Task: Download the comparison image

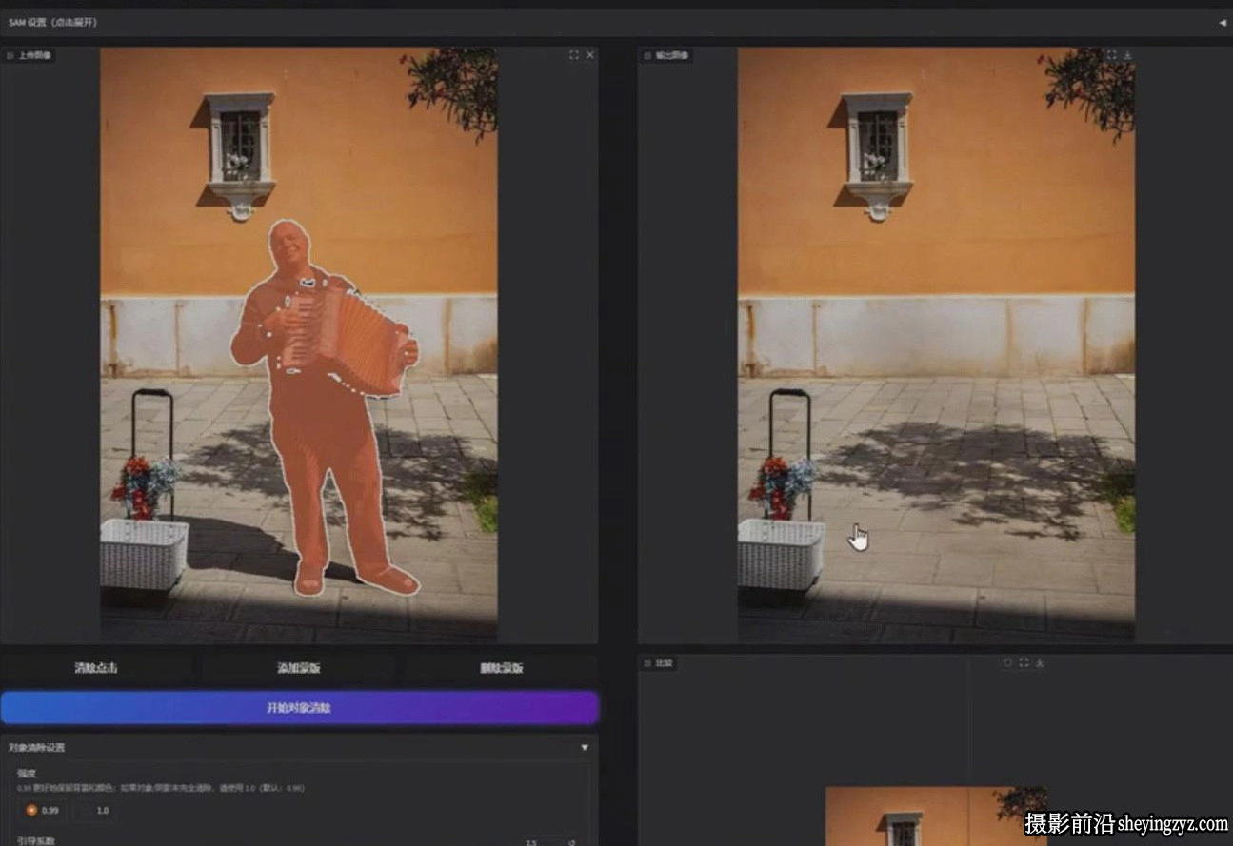Action: tap(1040, 663)
